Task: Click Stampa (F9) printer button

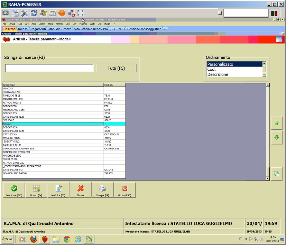Action: click(x=102, y=190)
